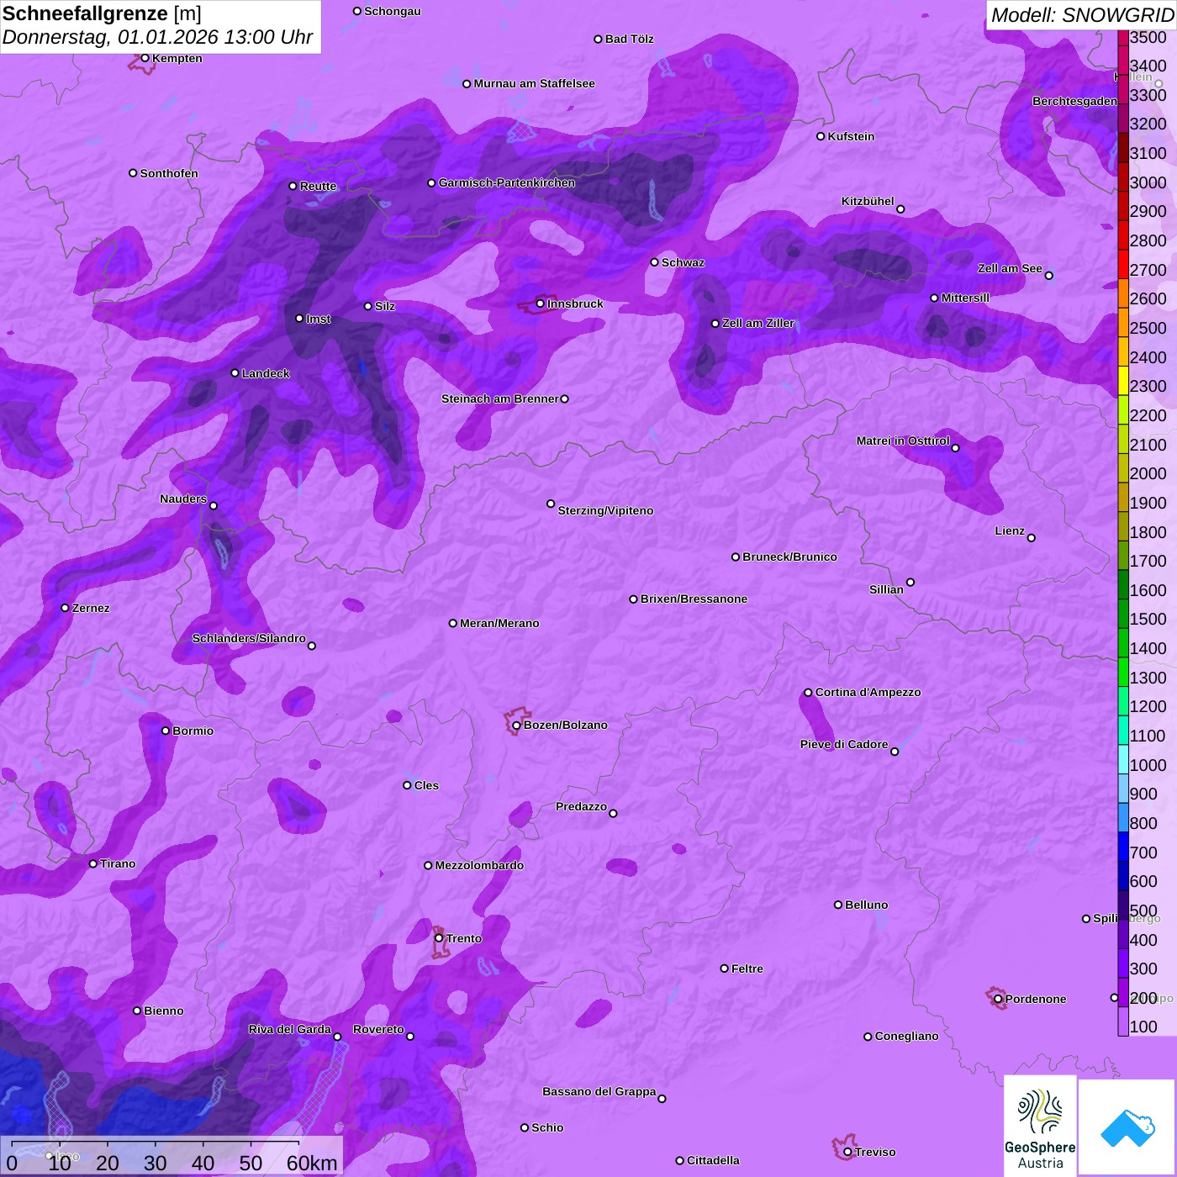Click the '60km' scale bar label
Image resolution: width=1177 pixels, height=1177 pixels.
tap(312, 1163)
